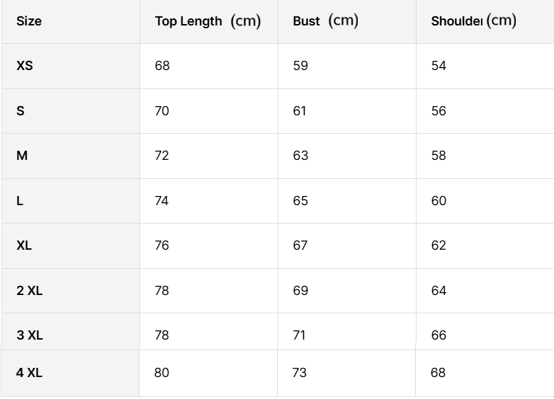Click the bust value 71 for 3 XL
The width and height of the screenshot is (554, 399).
[300, 335]
